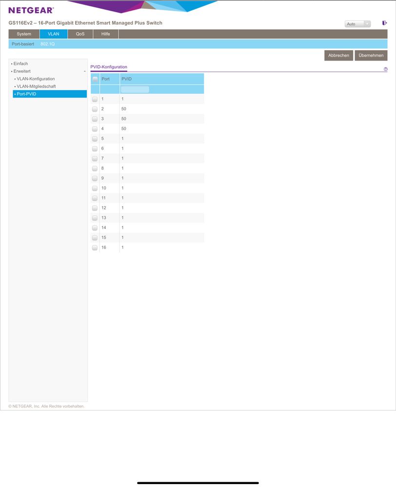Select Port-basiert submenu

(23, 44)
